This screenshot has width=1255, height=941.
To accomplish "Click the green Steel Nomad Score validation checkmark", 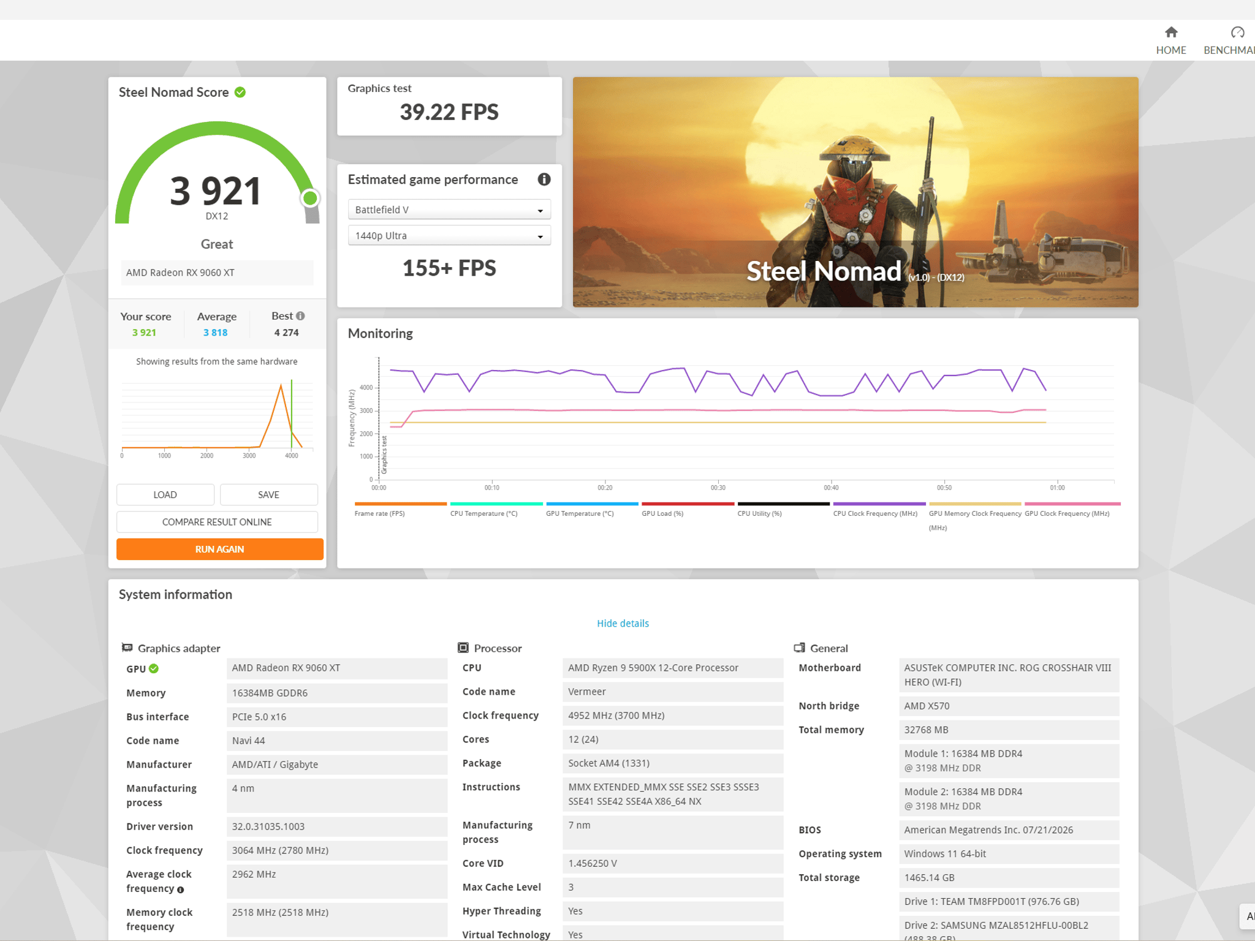I will pos(240,93).
